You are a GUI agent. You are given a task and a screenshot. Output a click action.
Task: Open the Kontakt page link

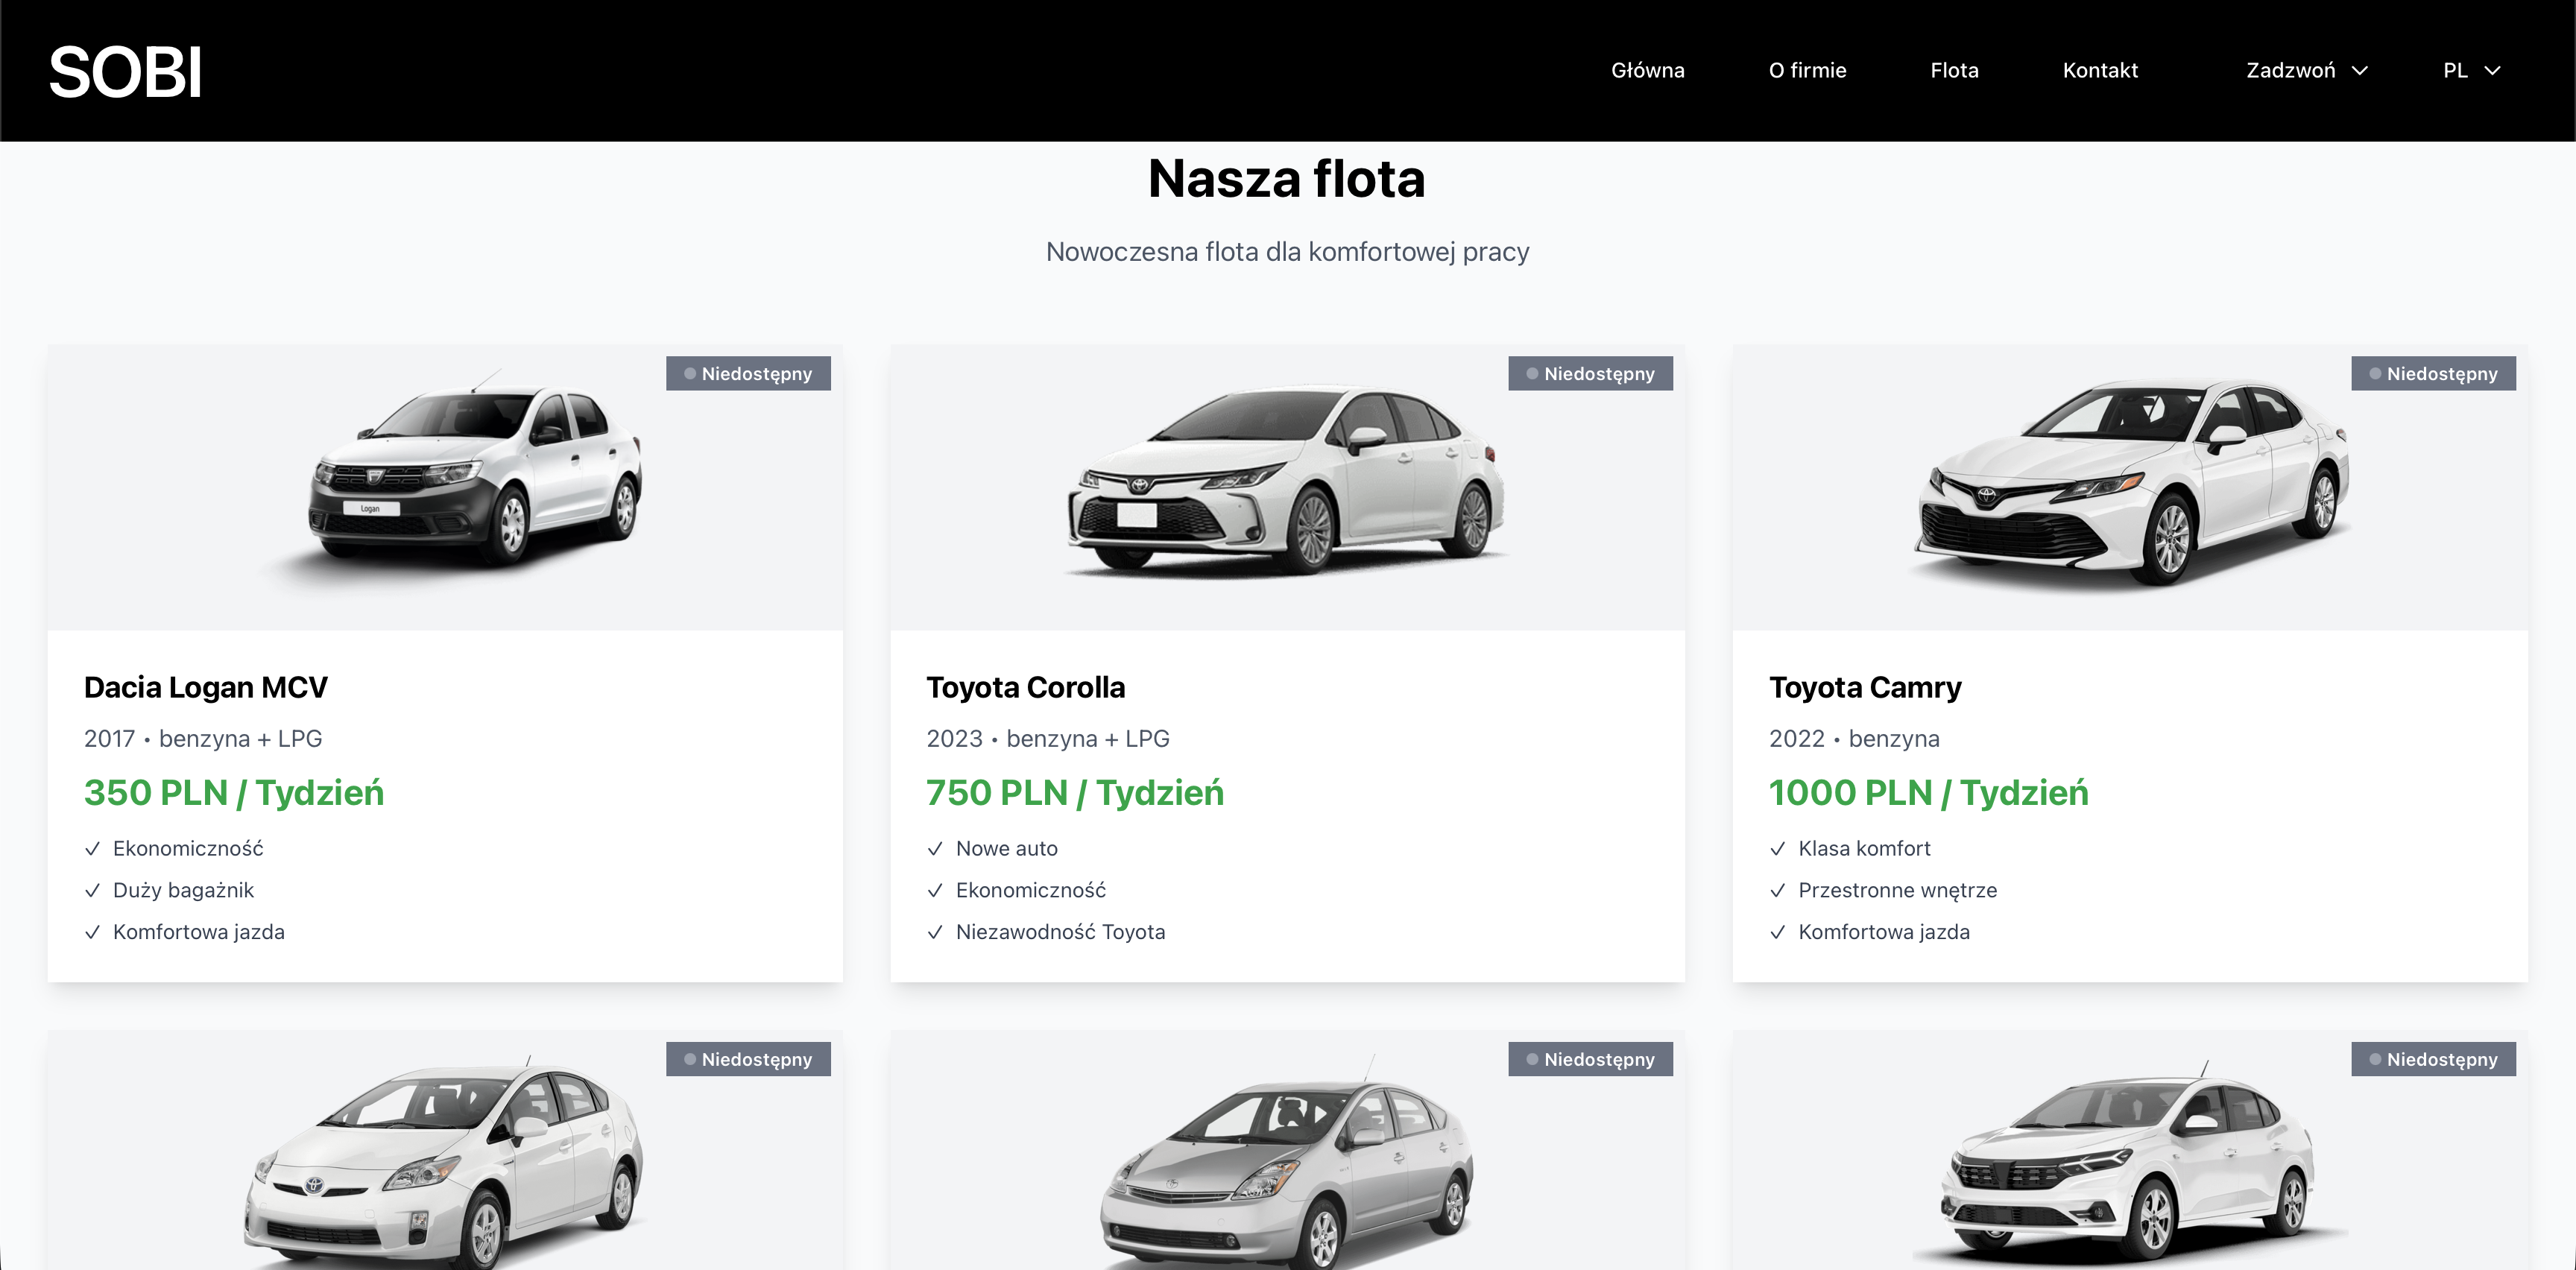[x=2100, y=70]
